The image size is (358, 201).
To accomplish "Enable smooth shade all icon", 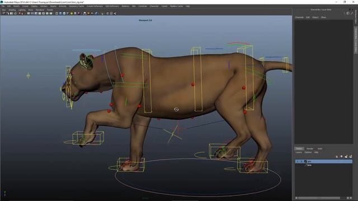I will coord(60,13).
